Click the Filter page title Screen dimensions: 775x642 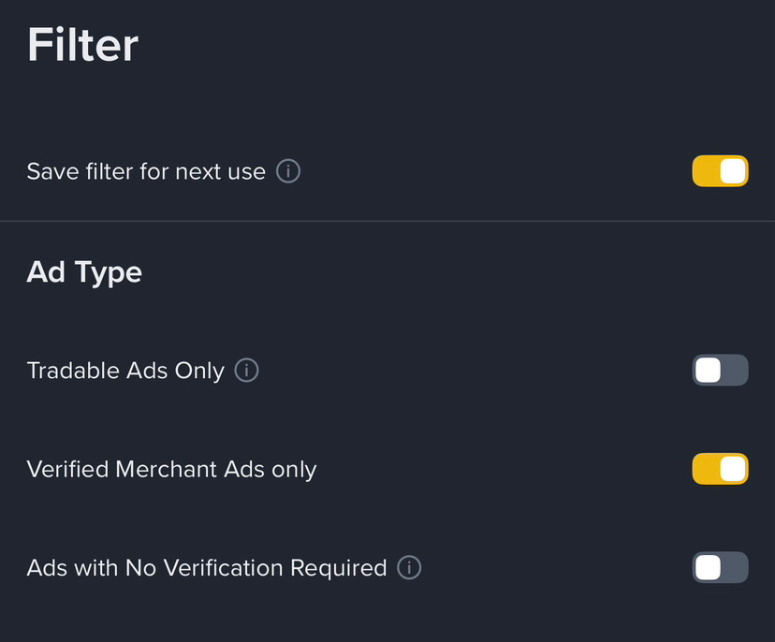point(82,45)
